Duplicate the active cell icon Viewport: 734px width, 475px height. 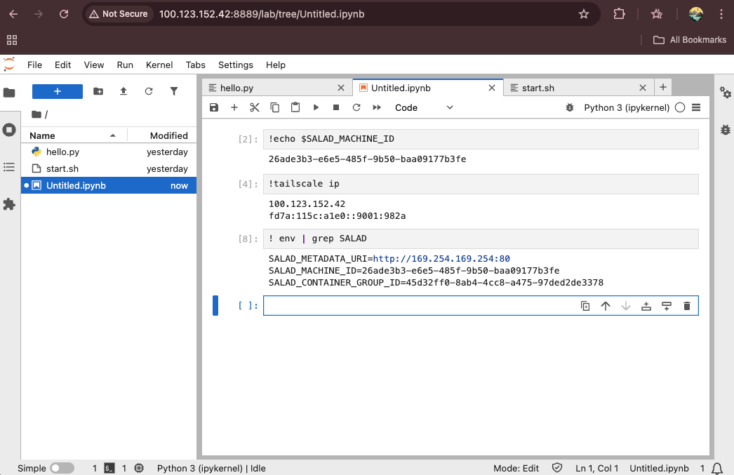(x=585, y=306)
